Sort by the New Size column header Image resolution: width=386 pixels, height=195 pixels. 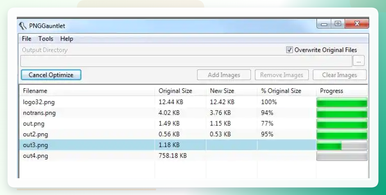pyautogui.click(x=232, y=91)
